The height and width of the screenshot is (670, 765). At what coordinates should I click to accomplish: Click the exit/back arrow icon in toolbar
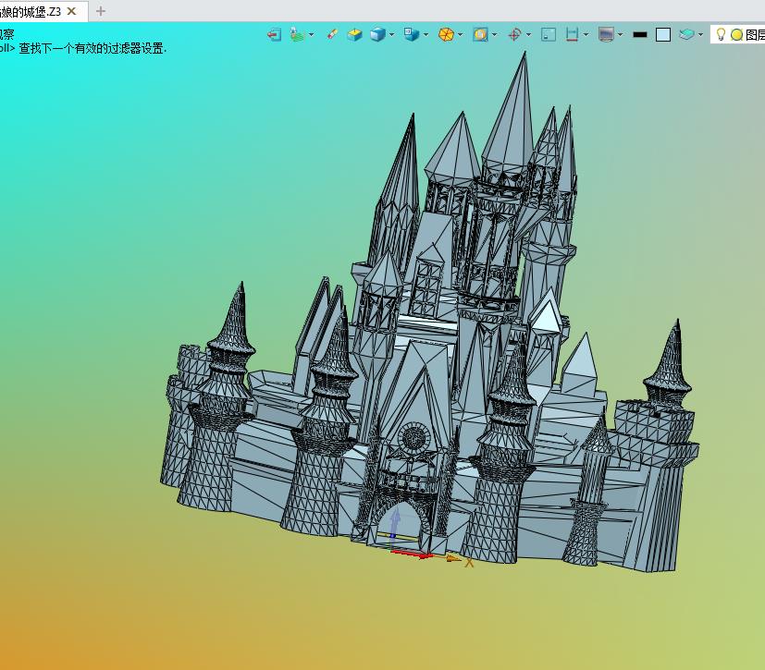point(274,34)
